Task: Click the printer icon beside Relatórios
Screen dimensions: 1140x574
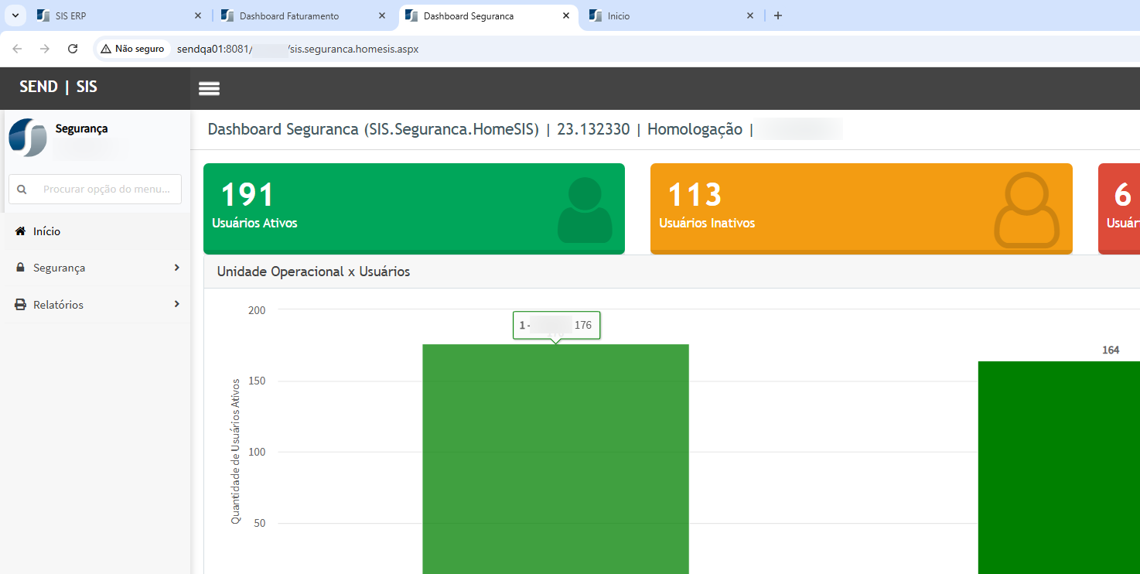Action: pyautogui.click(x=21, y=305)
